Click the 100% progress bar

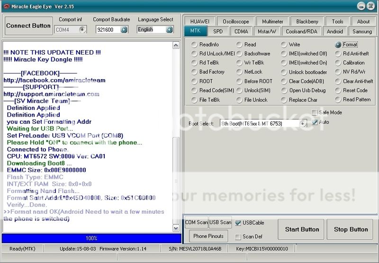[x=91, y=238]
